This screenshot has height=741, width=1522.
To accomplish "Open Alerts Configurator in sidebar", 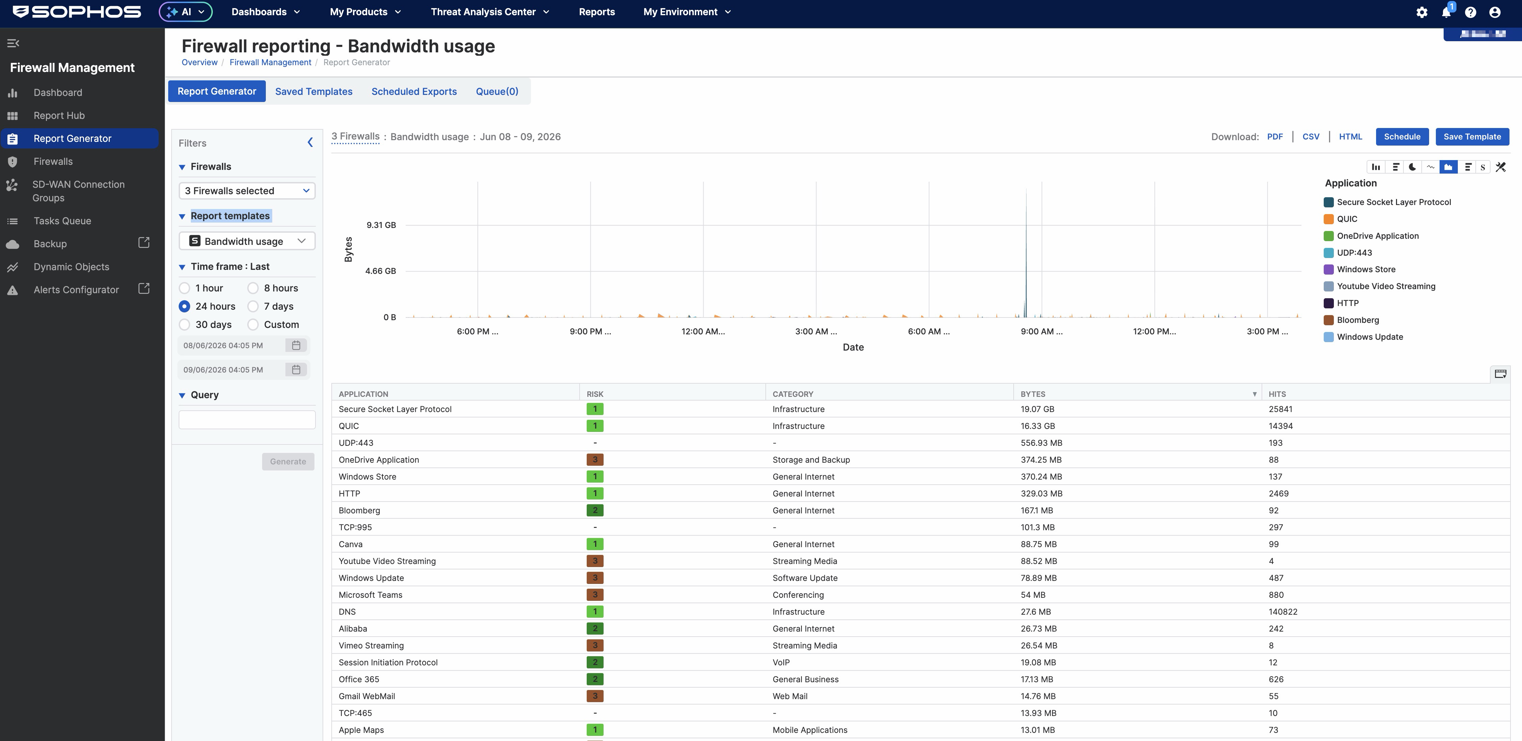I will 76,290.
